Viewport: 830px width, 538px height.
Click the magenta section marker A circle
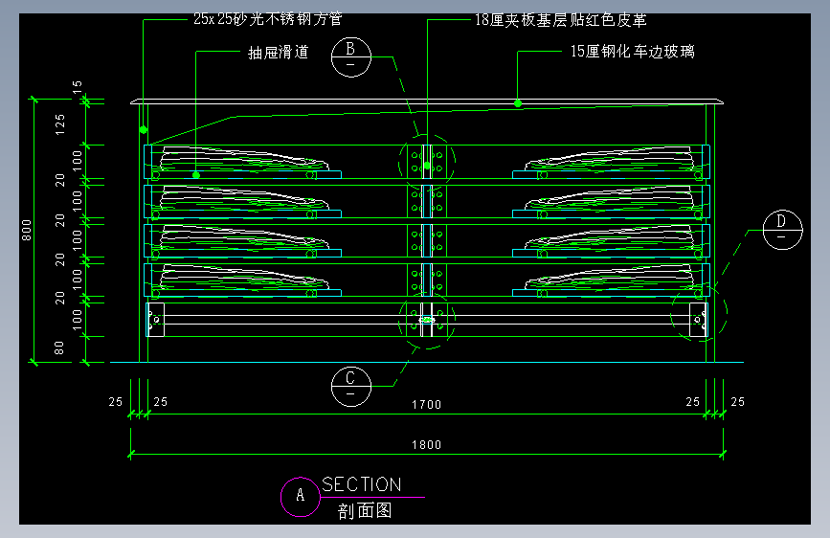coord(301,497)
